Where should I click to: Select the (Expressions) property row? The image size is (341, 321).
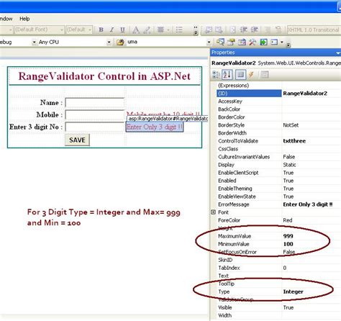click(278, 86)
